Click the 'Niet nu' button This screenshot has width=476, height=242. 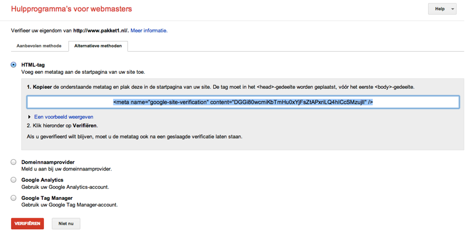tap(66, 223)
